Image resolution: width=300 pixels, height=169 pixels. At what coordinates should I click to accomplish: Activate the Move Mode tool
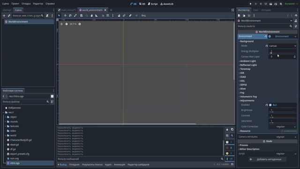tap(65, 15)
